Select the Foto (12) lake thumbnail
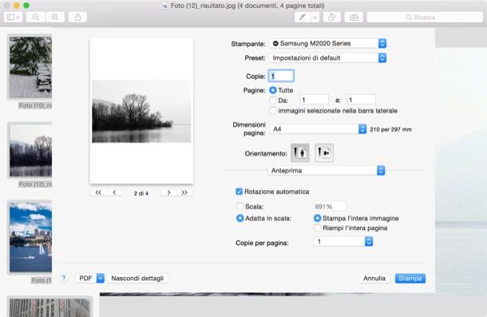Viewport: 487px width, 317px height. pyautogui.click(x=30, y=150)
